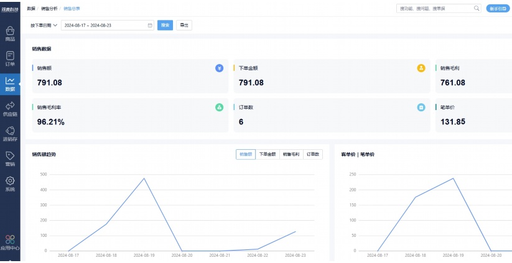
Task: Click 销售分析 breadcrumb link
Action: pos(49,8)
